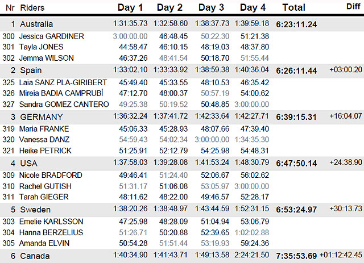
Task: Click rider Hanna BERZELIUS
Action: pyautogui.click(x=51, y=232)
